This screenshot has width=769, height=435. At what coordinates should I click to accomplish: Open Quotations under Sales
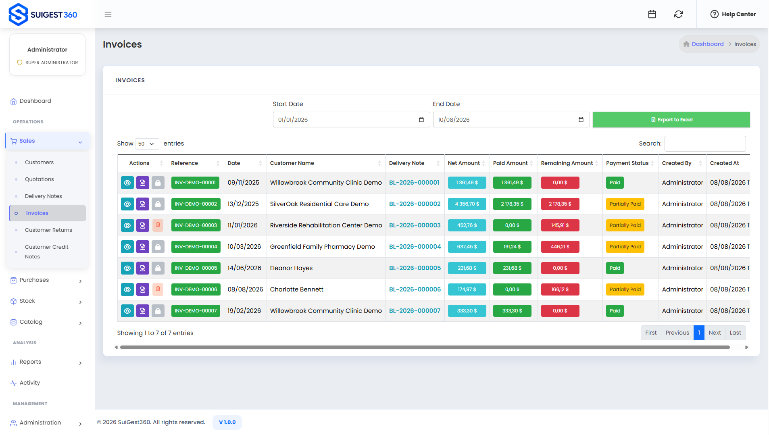[39, 179]
